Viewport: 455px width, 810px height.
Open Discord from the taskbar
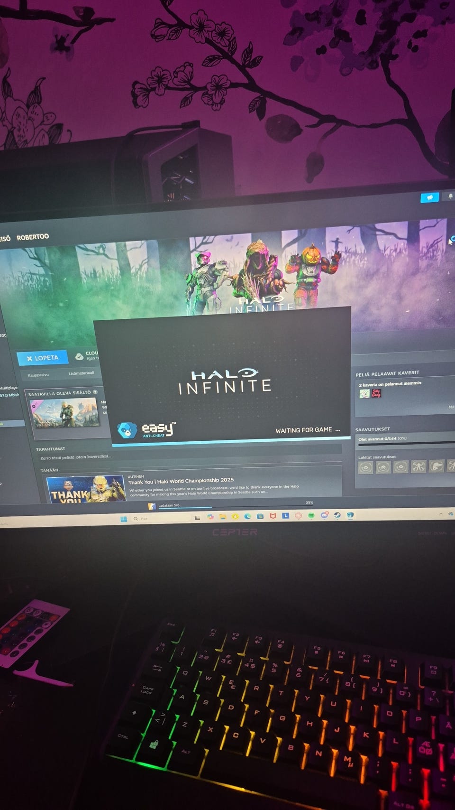[x=324, y=515]
